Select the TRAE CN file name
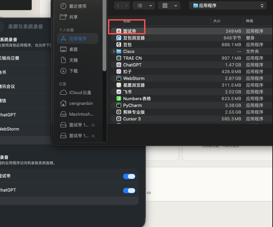 click(x=133, y=58)
